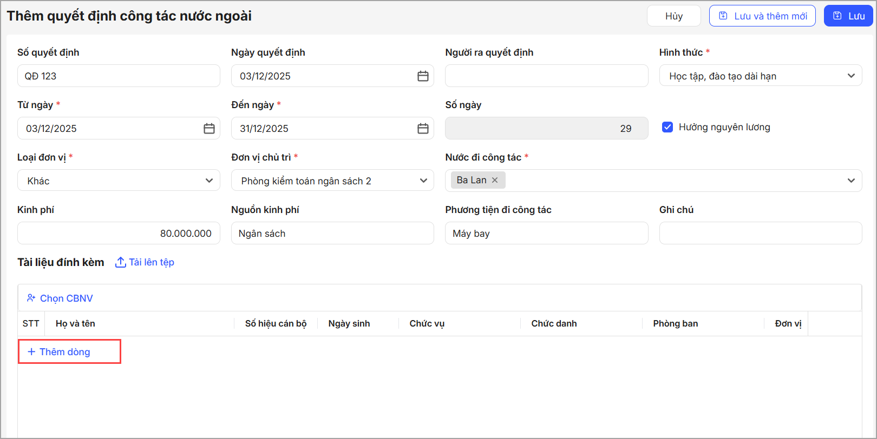Click the Họ và tên column header

pos(76,323)
